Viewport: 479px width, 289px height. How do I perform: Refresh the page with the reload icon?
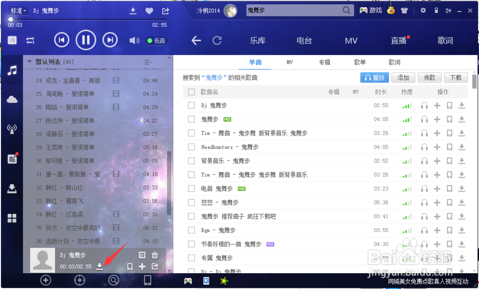217,40
